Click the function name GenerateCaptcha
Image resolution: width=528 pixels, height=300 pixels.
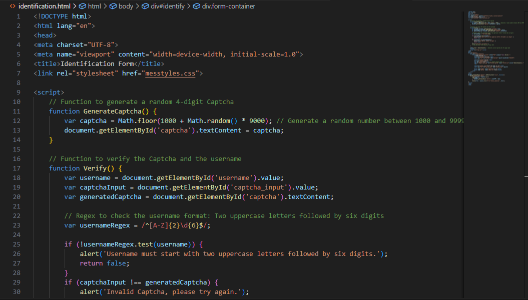(x=112, y=111)
